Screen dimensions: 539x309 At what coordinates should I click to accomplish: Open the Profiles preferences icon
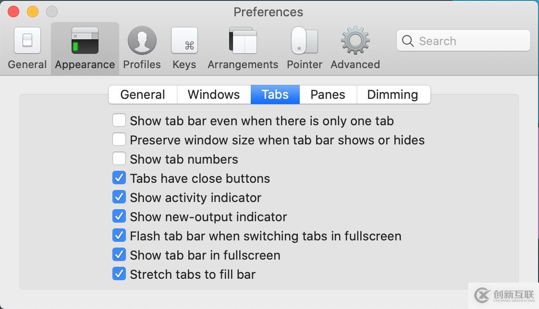click(x=142, y=41)
